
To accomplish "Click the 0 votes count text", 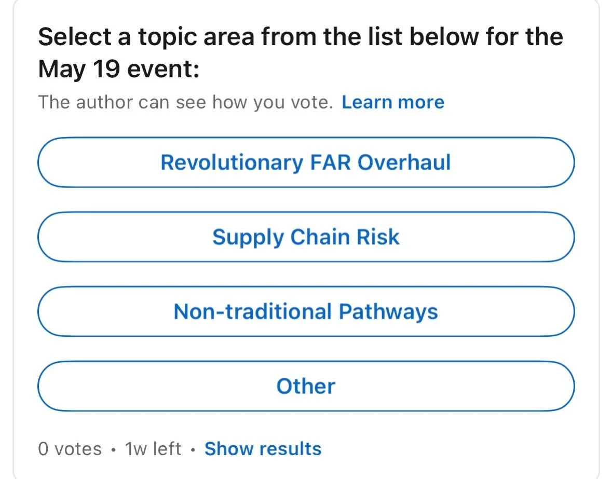I will tap(70, 448).
